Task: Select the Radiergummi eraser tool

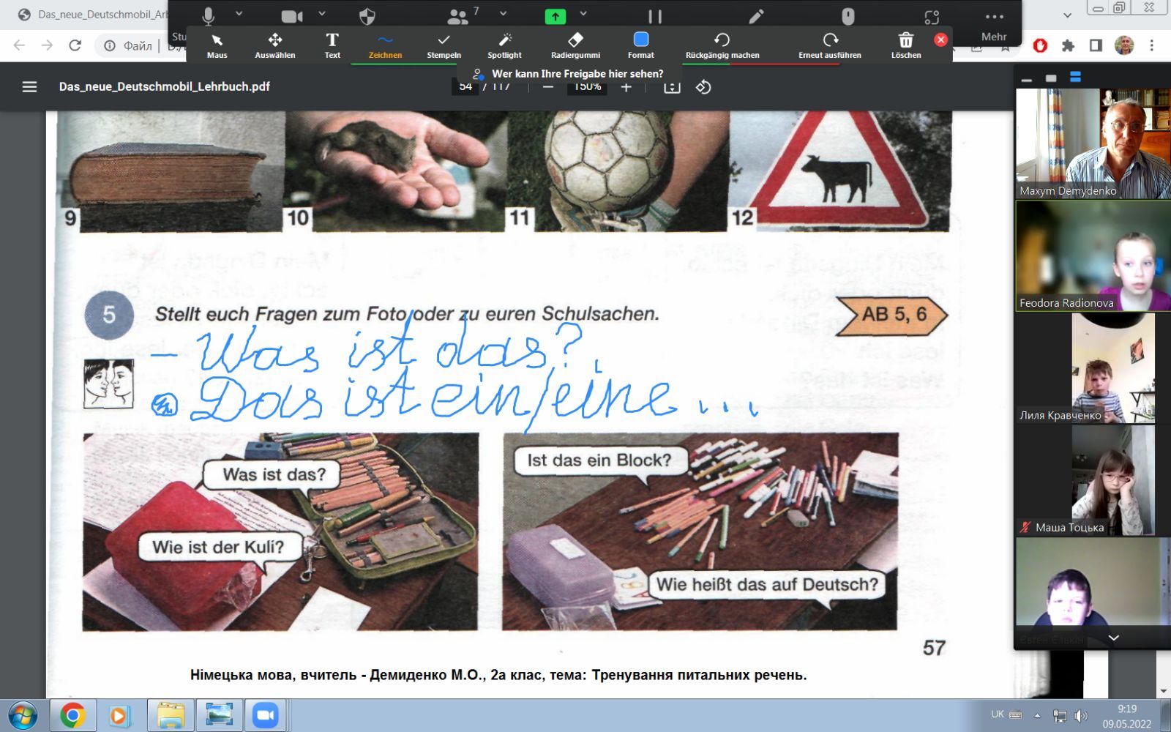Action: (x=575, y=45)
